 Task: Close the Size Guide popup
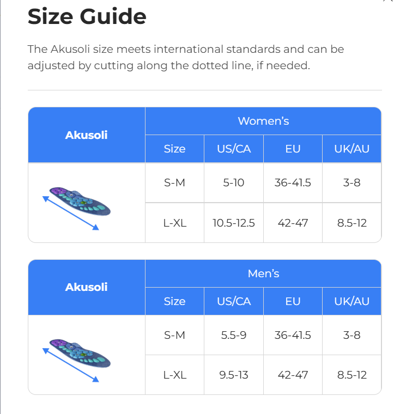(x=388, y=1)
